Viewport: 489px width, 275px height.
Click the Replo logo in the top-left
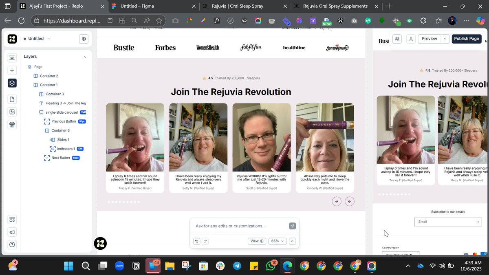12,39
